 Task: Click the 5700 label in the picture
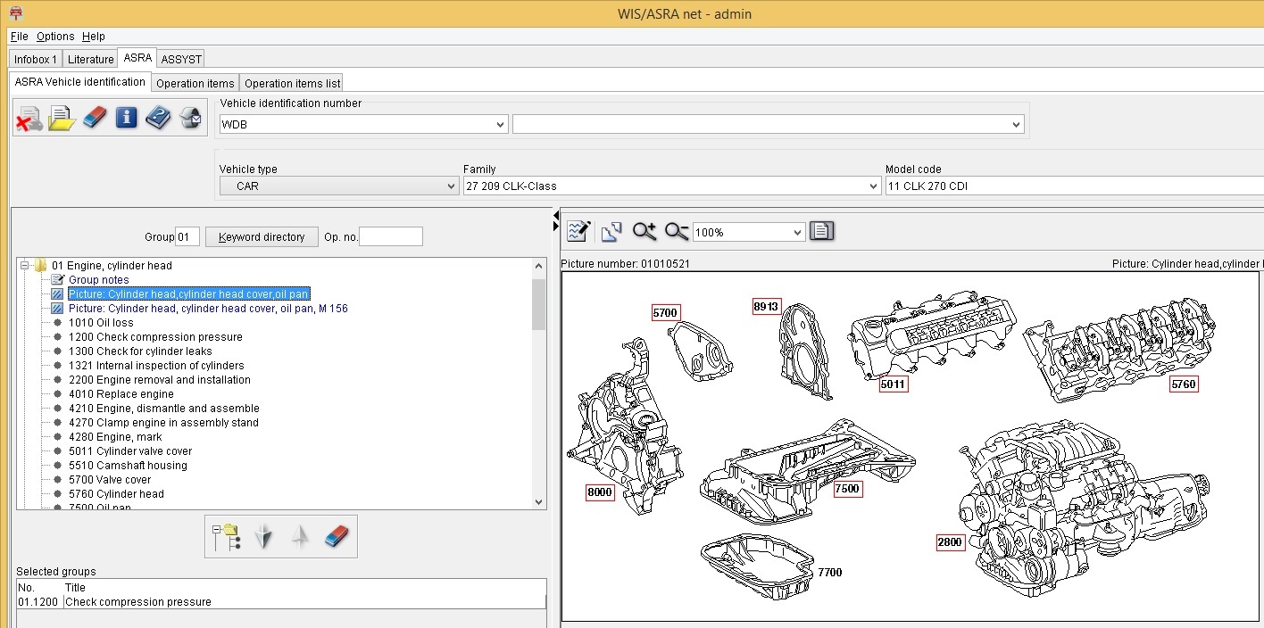pyautogui.click(x=665, y=313)
